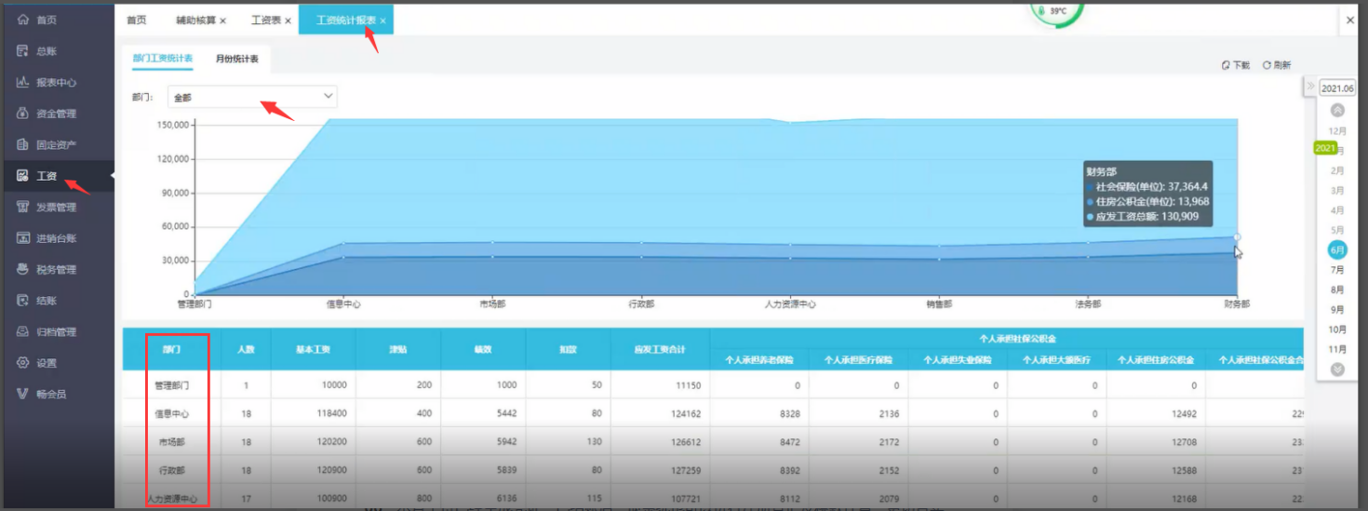Open 报表中心 chart icon in sidebar
1368x511 pixels.
click(x=23, y=82)
